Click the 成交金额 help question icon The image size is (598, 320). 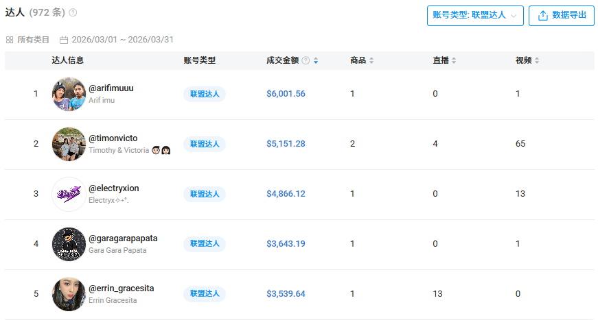tap(306, 60)
